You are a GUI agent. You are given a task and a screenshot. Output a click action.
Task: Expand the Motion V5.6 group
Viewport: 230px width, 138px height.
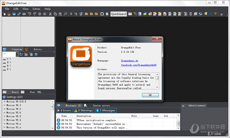click(x=5, y=113)
